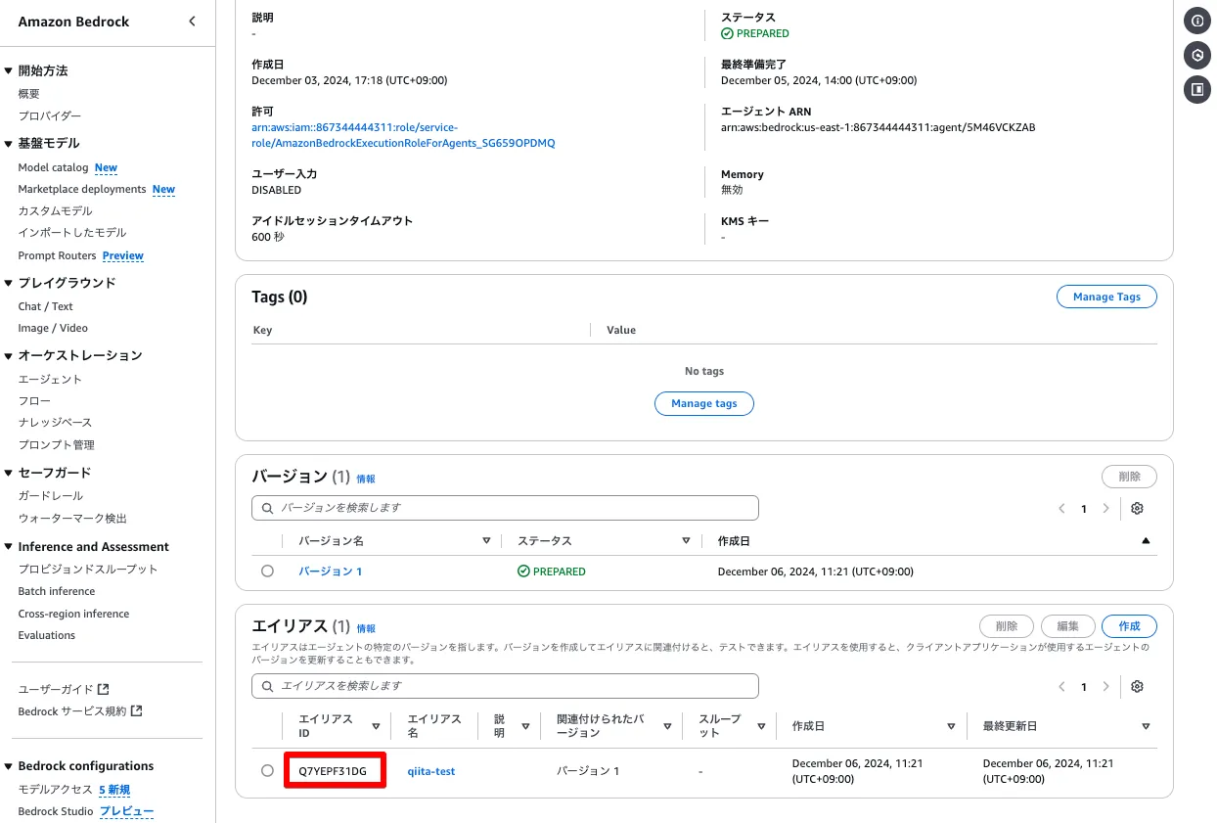1217x823 pixels.
Task: Click the agent ARN text value
Action: pyautogui.click(x=878, y=127)
